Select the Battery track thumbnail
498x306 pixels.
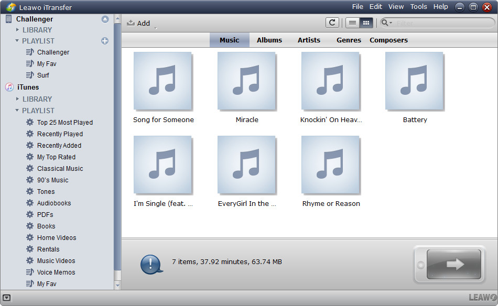415,81
